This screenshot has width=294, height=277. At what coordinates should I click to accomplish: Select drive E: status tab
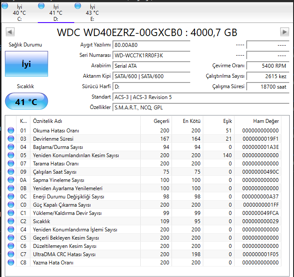(92, 13)
